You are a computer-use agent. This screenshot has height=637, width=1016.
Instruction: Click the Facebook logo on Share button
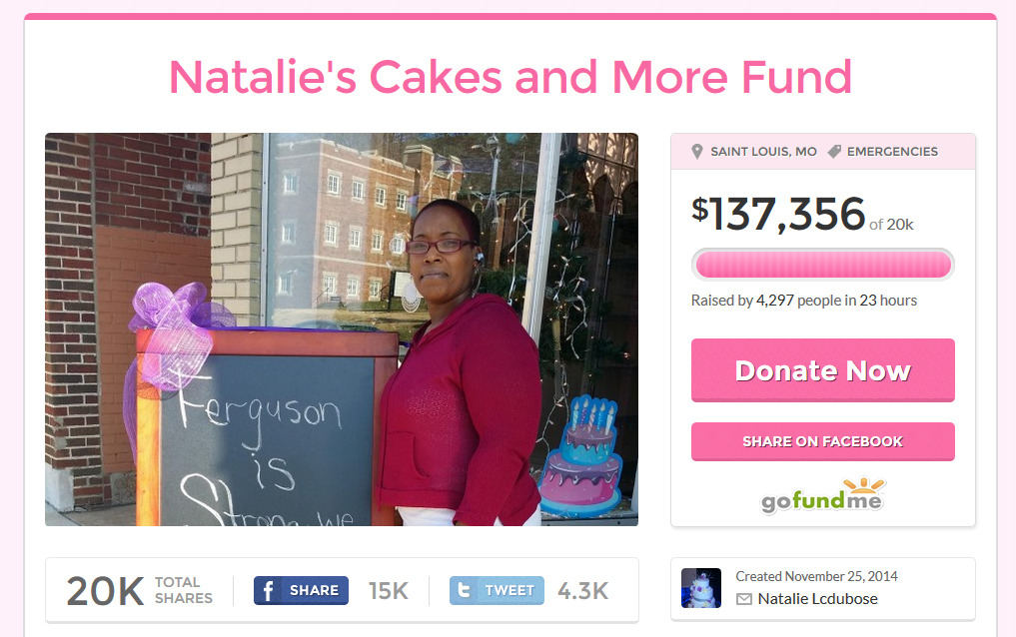(x=268, y=590)
